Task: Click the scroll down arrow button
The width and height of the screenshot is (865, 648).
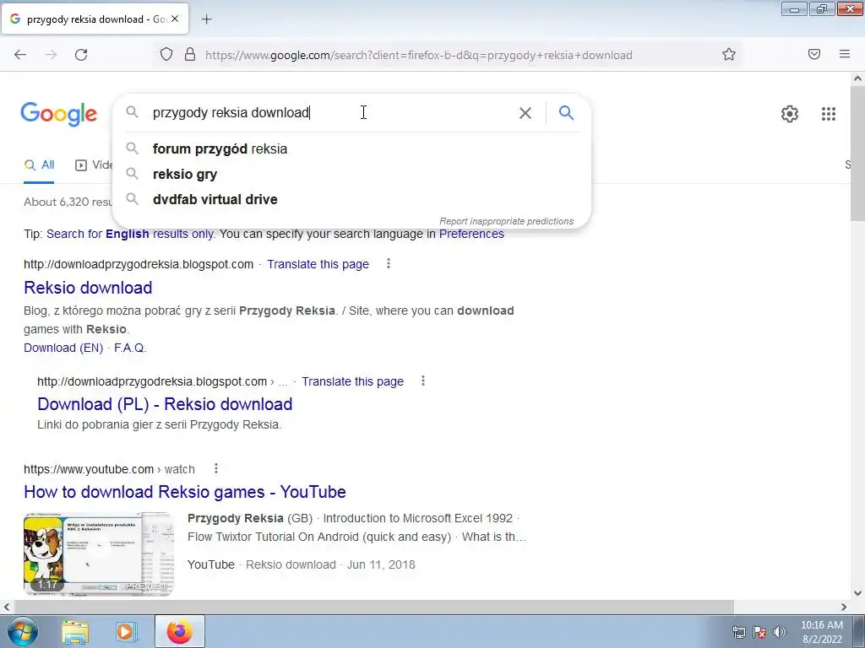Action: [x=857, y=593]
